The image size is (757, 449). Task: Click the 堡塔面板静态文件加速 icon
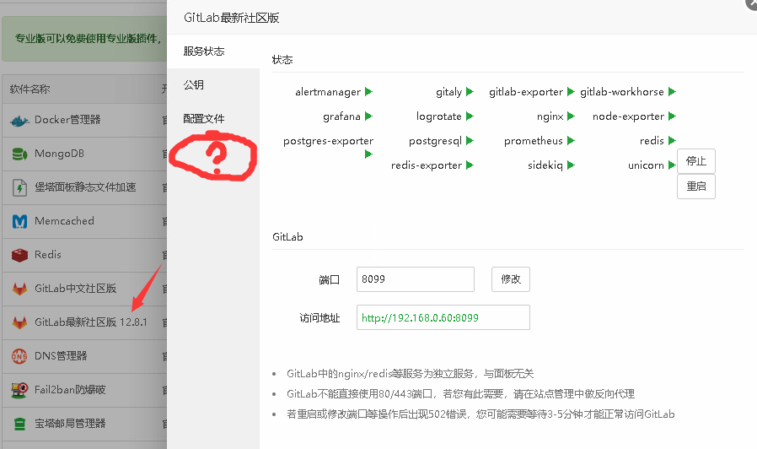click(19, 187)
